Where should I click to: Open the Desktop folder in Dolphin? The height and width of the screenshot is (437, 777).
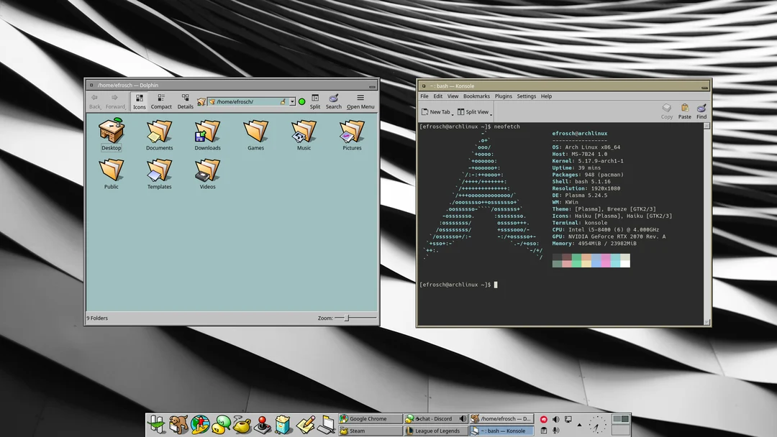pos(111,132)
